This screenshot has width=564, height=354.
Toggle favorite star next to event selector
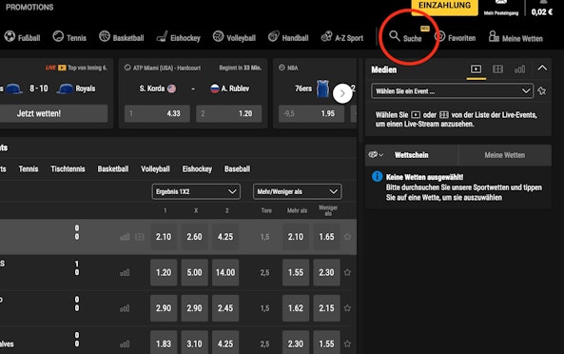pyautogui.click(x=542, y=91)
